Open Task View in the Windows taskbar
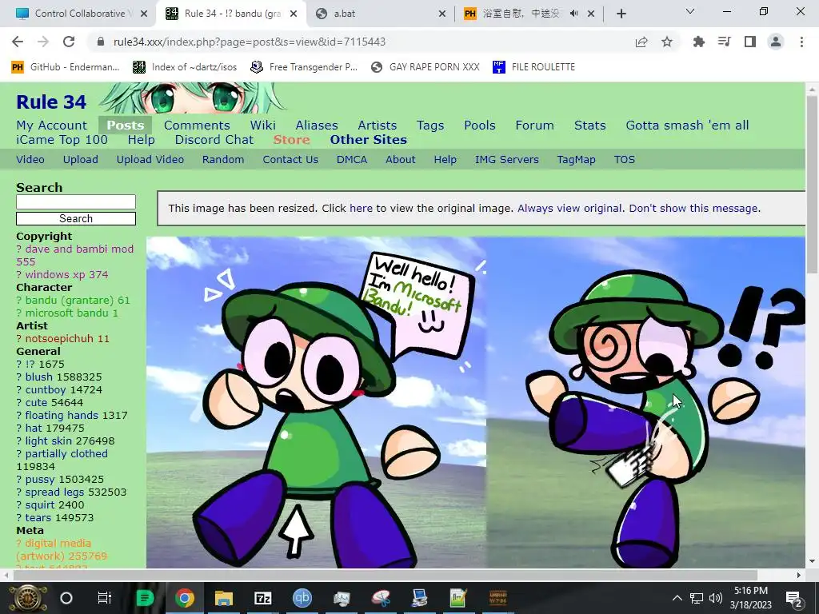 coord(104,598)
